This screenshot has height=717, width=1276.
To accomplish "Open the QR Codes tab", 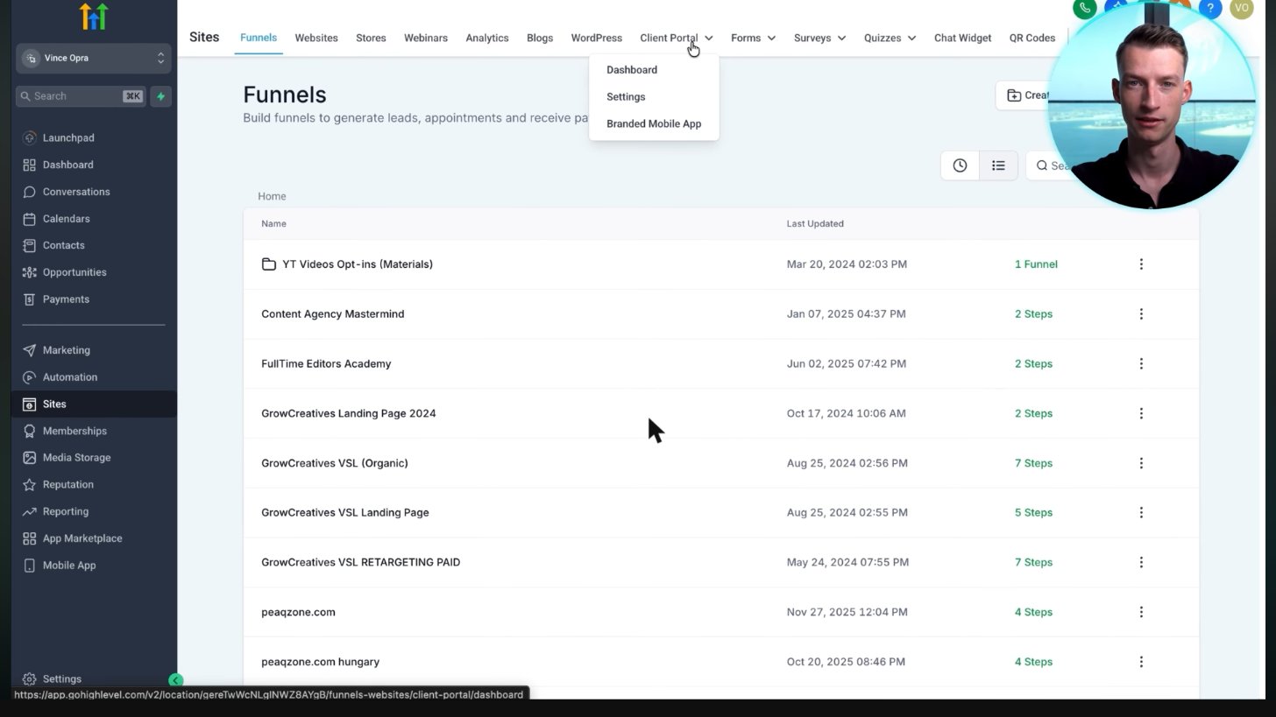I will 1031,38.
